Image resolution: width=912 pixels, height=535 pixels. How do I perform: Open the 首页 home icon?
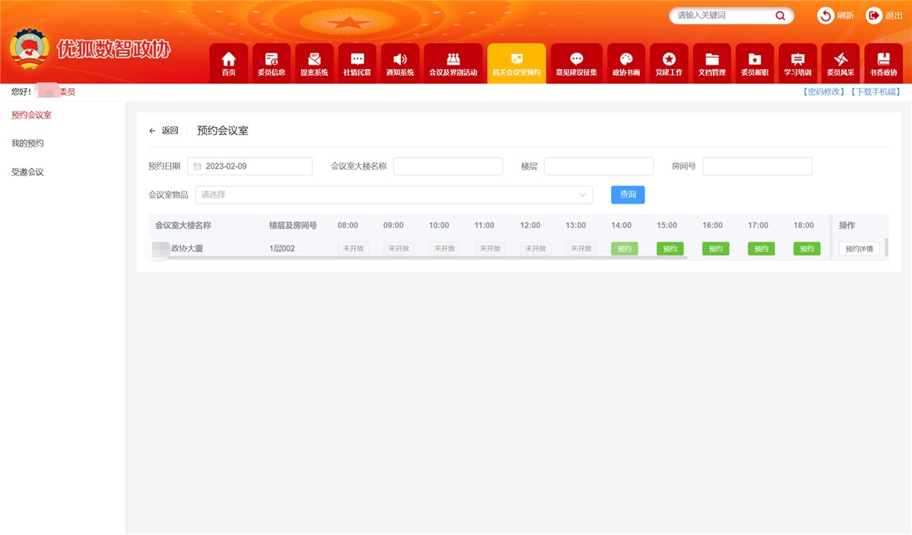click(228, 62)
